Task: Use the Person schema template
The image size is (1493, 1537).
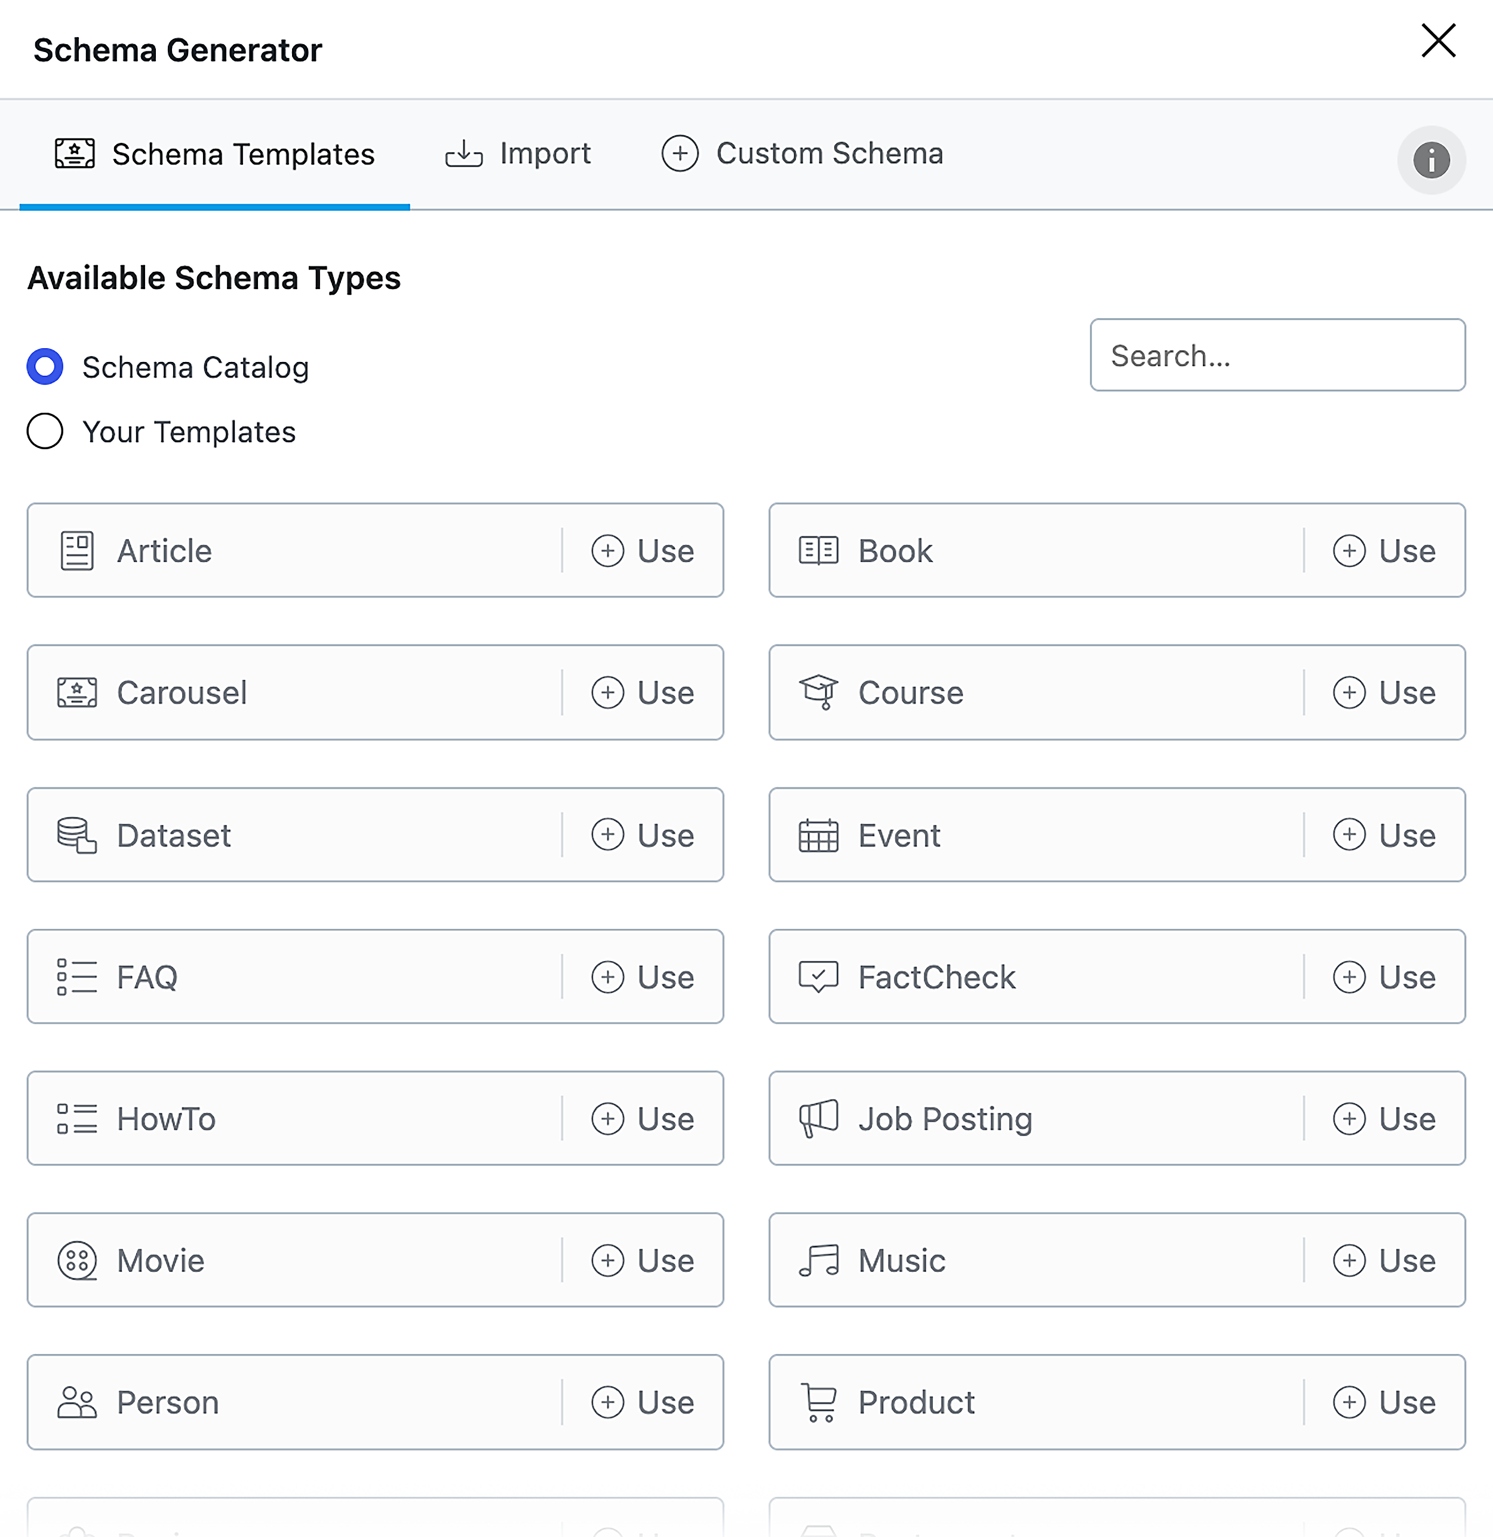Action: pyautogui.click(x=643, y=1402)
